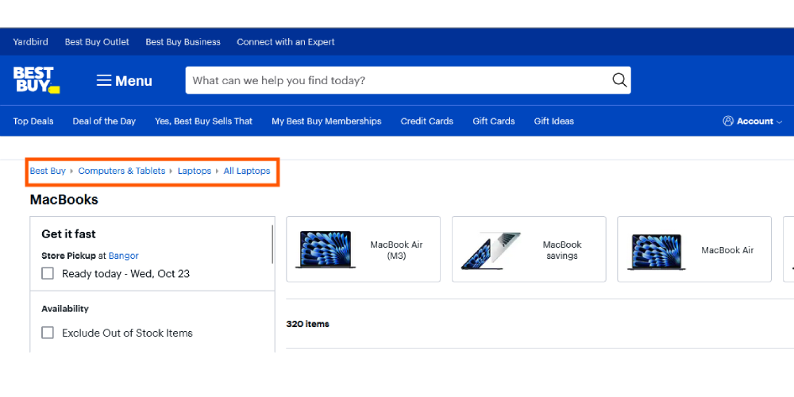Open My Best Buy Memberships

(326, 121)
